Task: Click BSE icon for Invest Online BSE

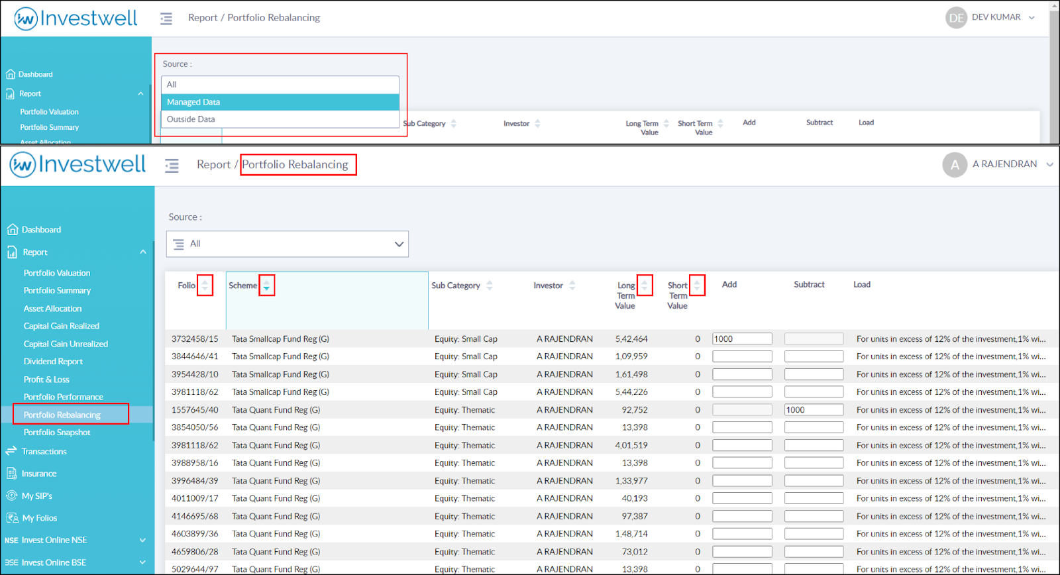Action: tap(11, 562)
